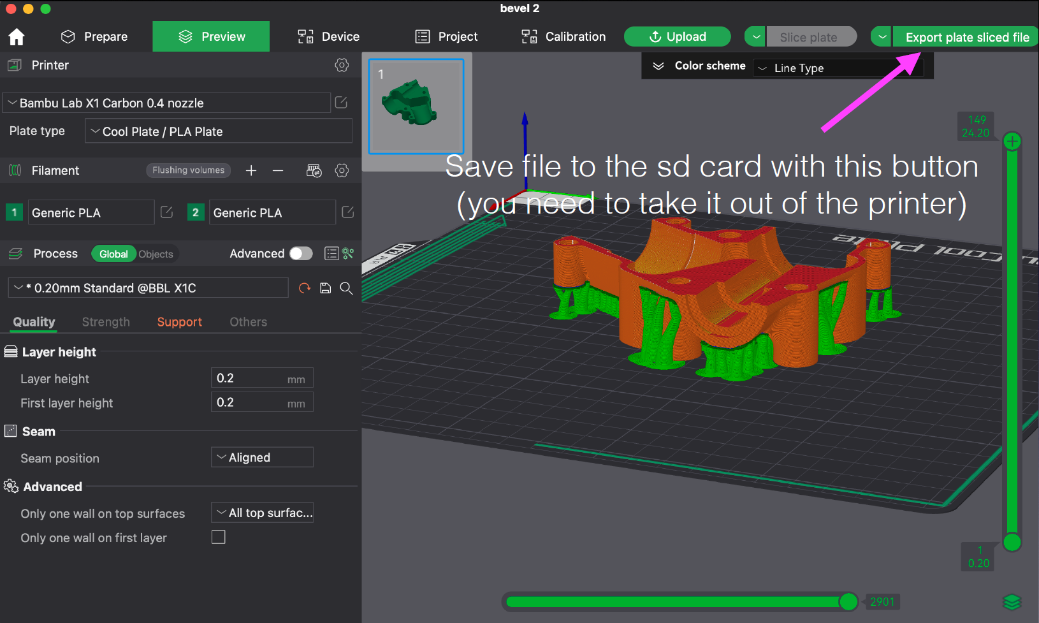Viewport: 1039px width, 623px height.
Task: Open dropdown arrow beside Slice plate
Action: pos(755,37)
